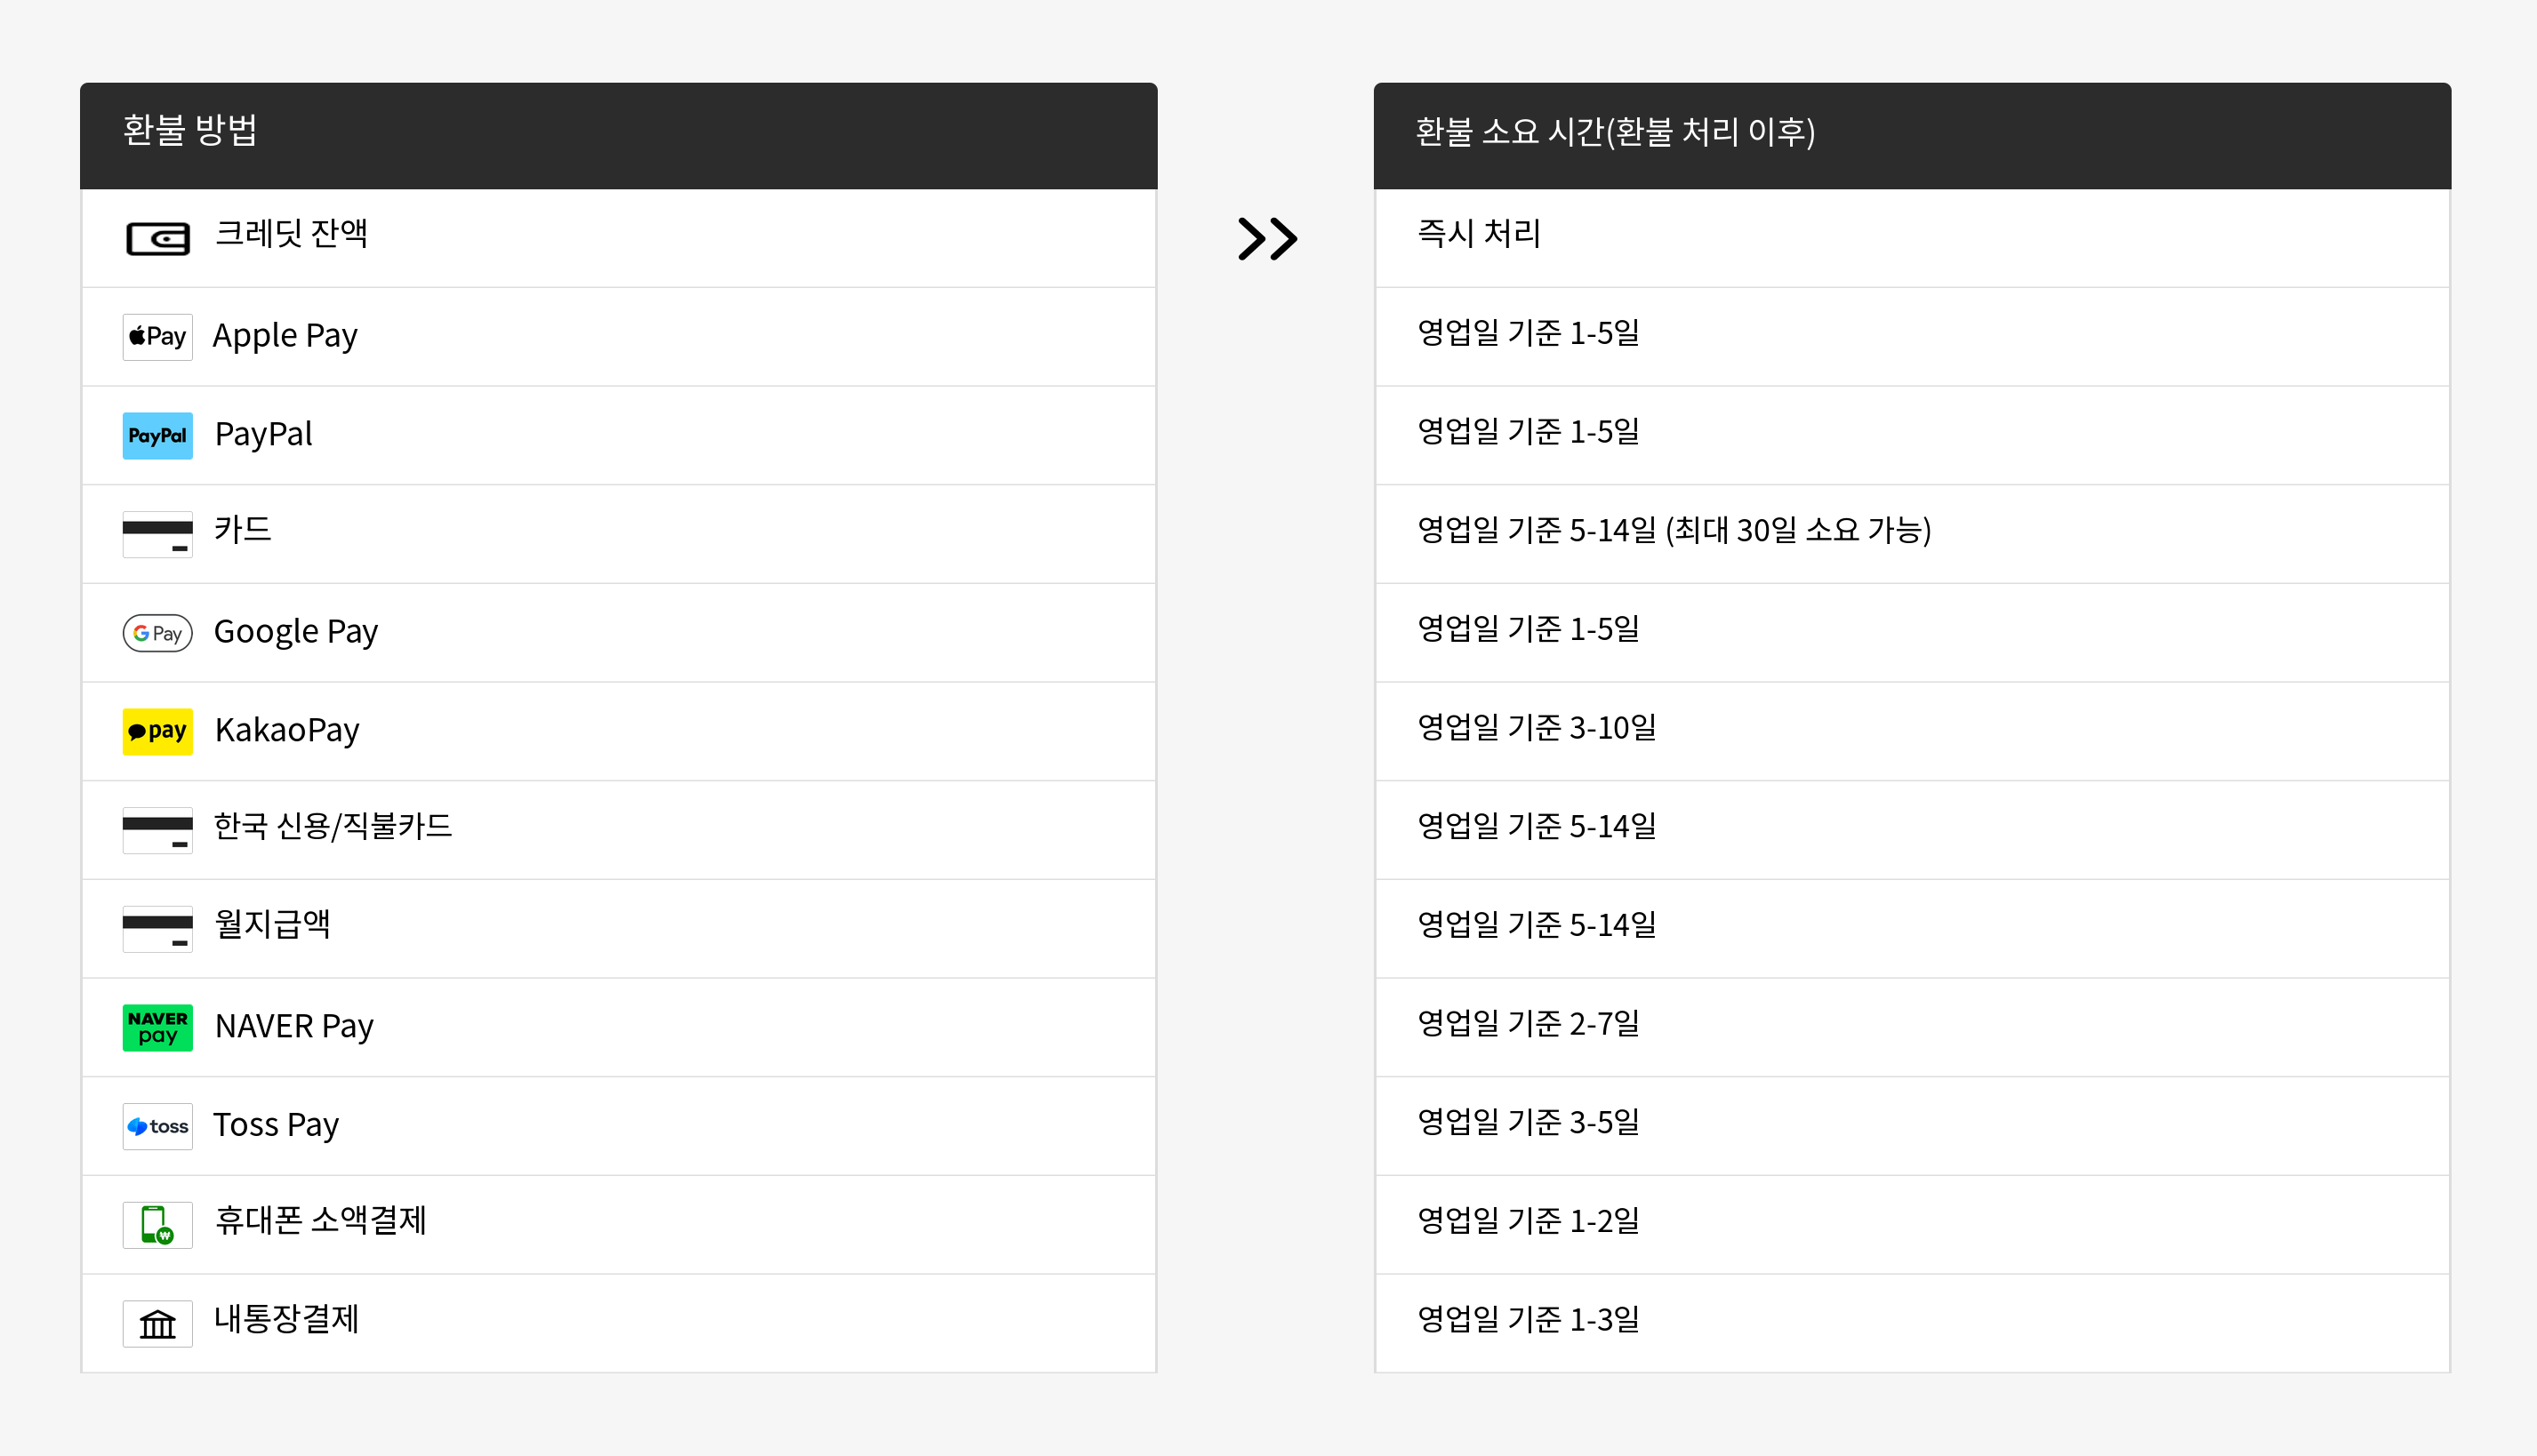Click the yellow KakaoPay logo icon
Viewport: 2537px width, 1456px height.
point(157,731)
